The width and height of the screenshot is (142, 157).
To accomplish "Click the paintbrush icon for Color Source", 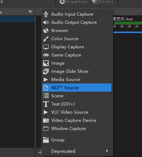I will [x=46, y=39].
